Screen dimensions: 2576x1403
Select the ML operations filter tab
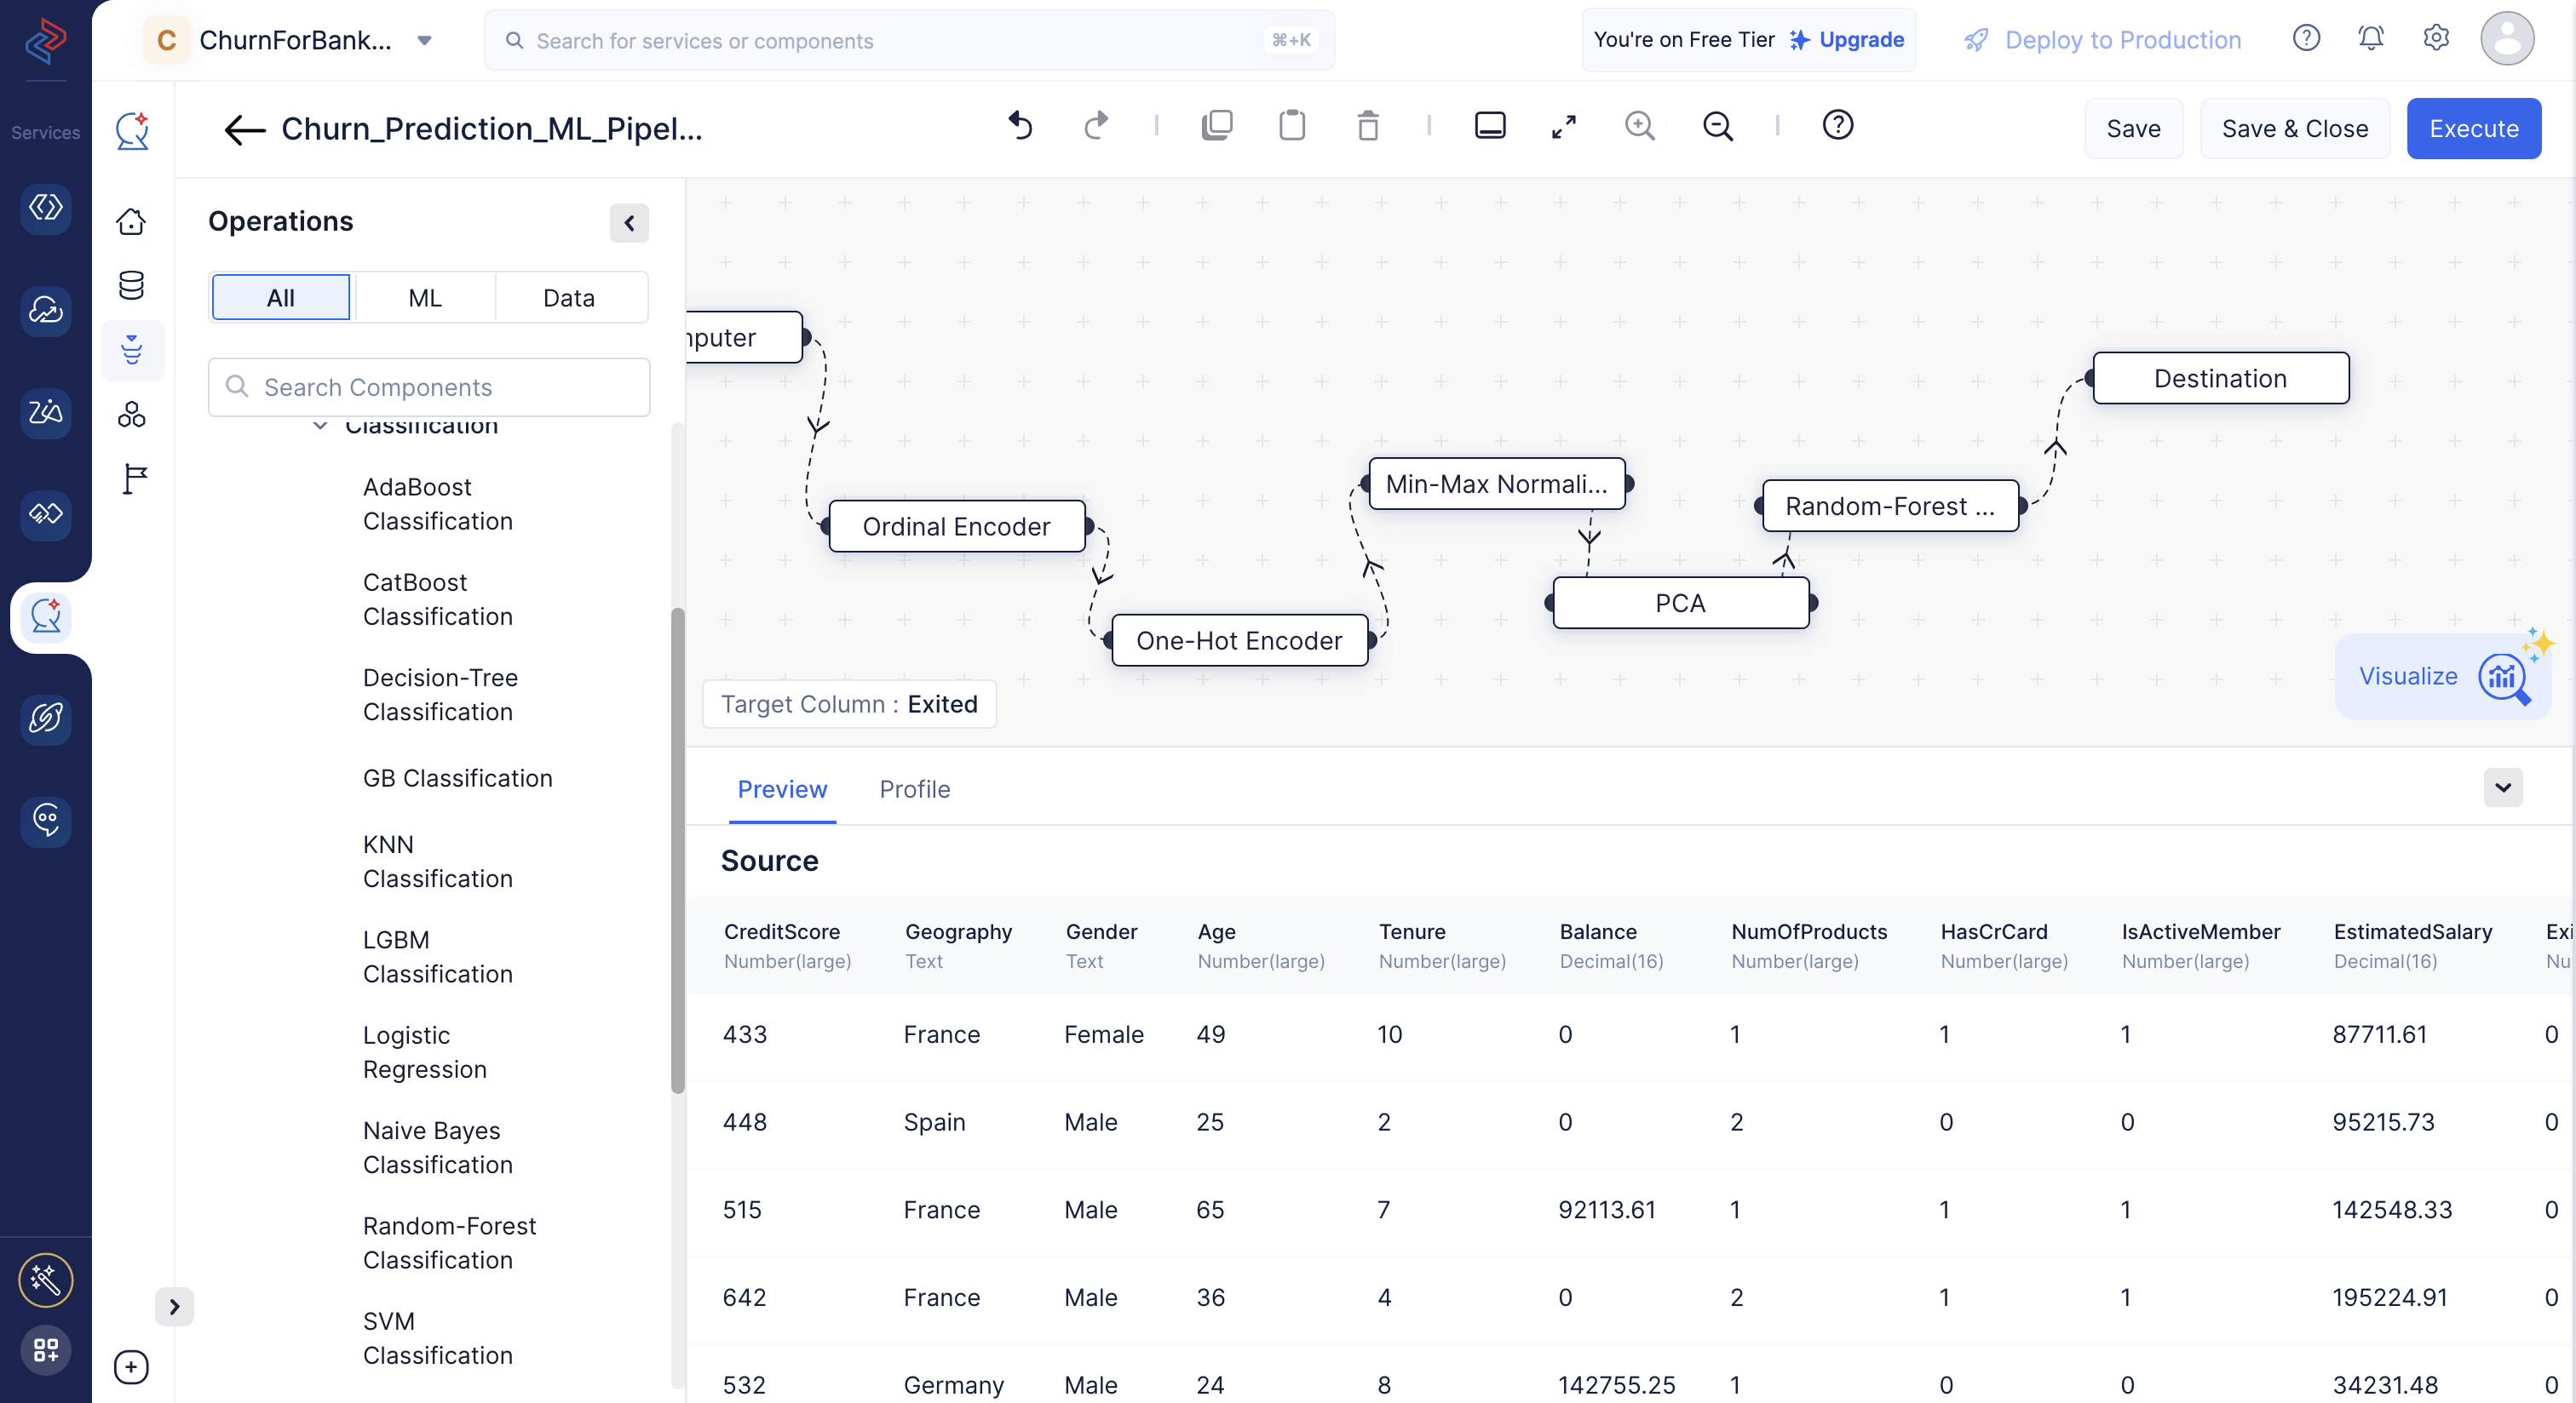coord(423,297)
